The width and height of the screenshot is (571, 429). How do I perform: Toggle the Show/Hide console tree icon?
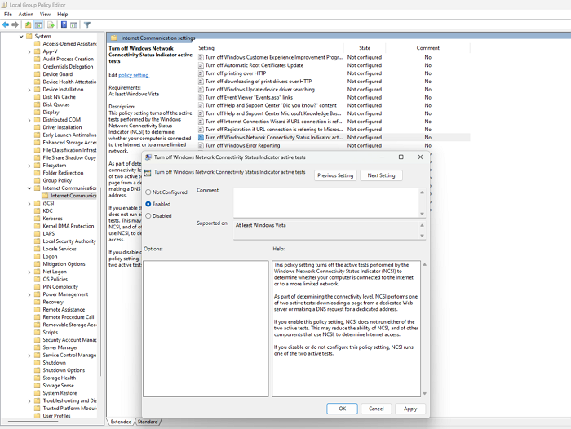38,24
